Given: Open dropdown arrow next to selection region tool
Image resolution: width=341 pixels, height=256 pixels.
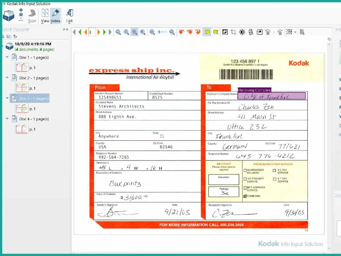Looking at the screenshot, I should pos(295,32).
